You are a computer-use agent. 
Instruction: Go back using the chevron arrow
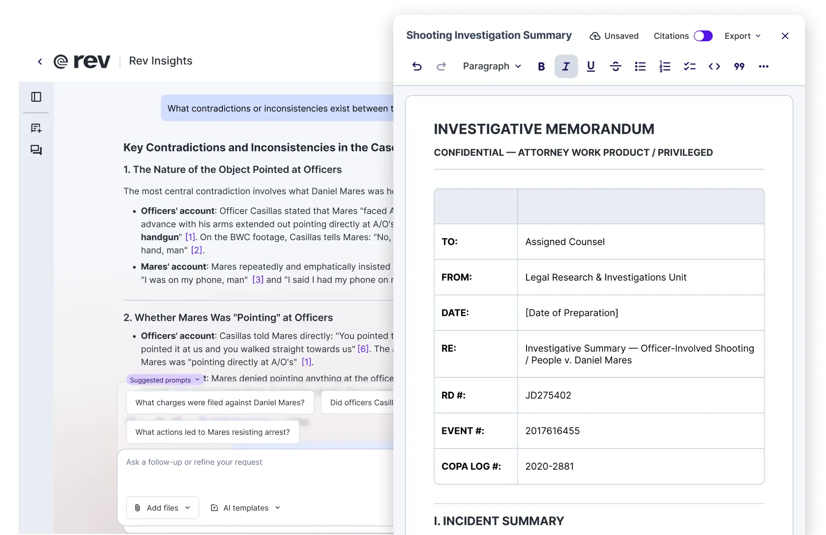tap(40, 61)
